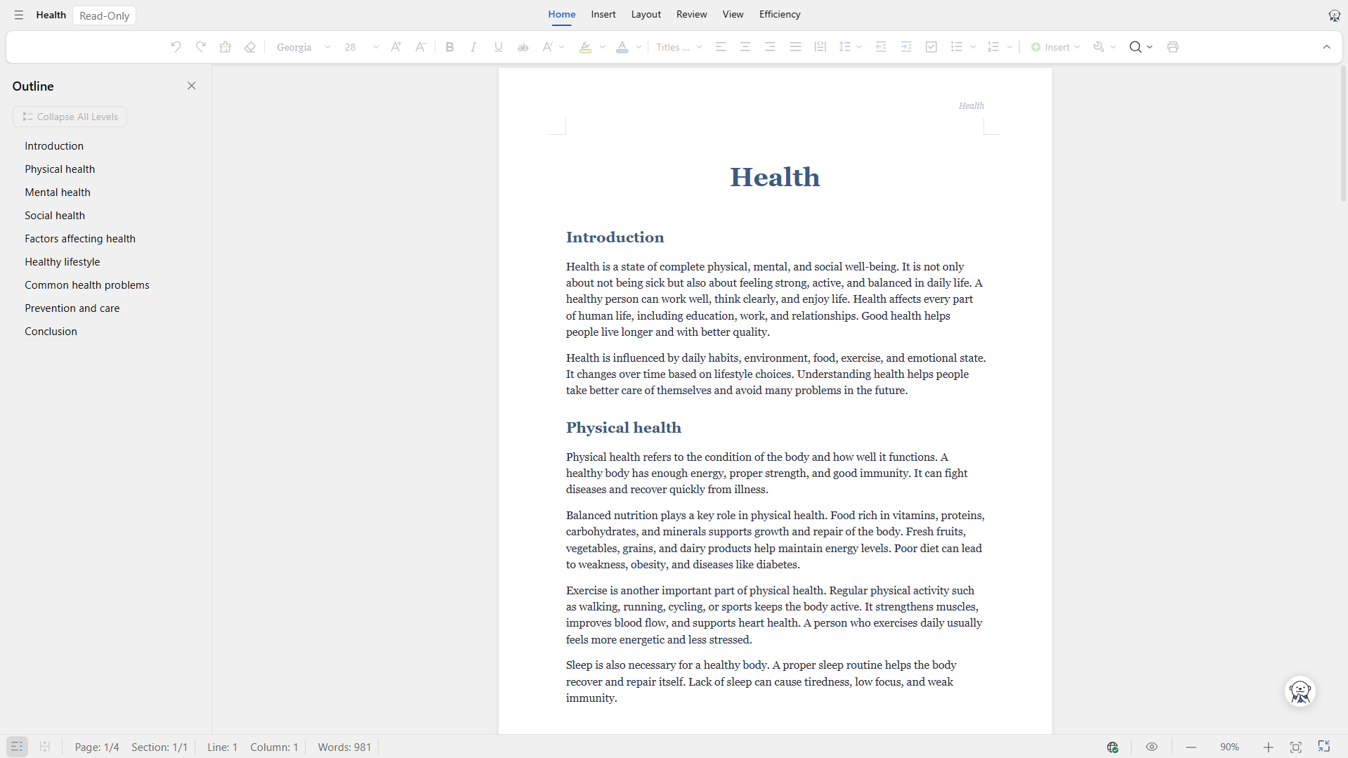Decrease font size with A- icon
1348x758 pixels.
(420, 47)
